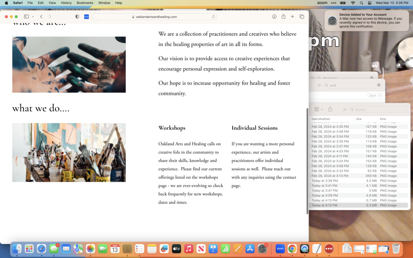Screen dimensions: 413x258
Task: Open Finder group-by view options dropdown
Action: point(318,109)
